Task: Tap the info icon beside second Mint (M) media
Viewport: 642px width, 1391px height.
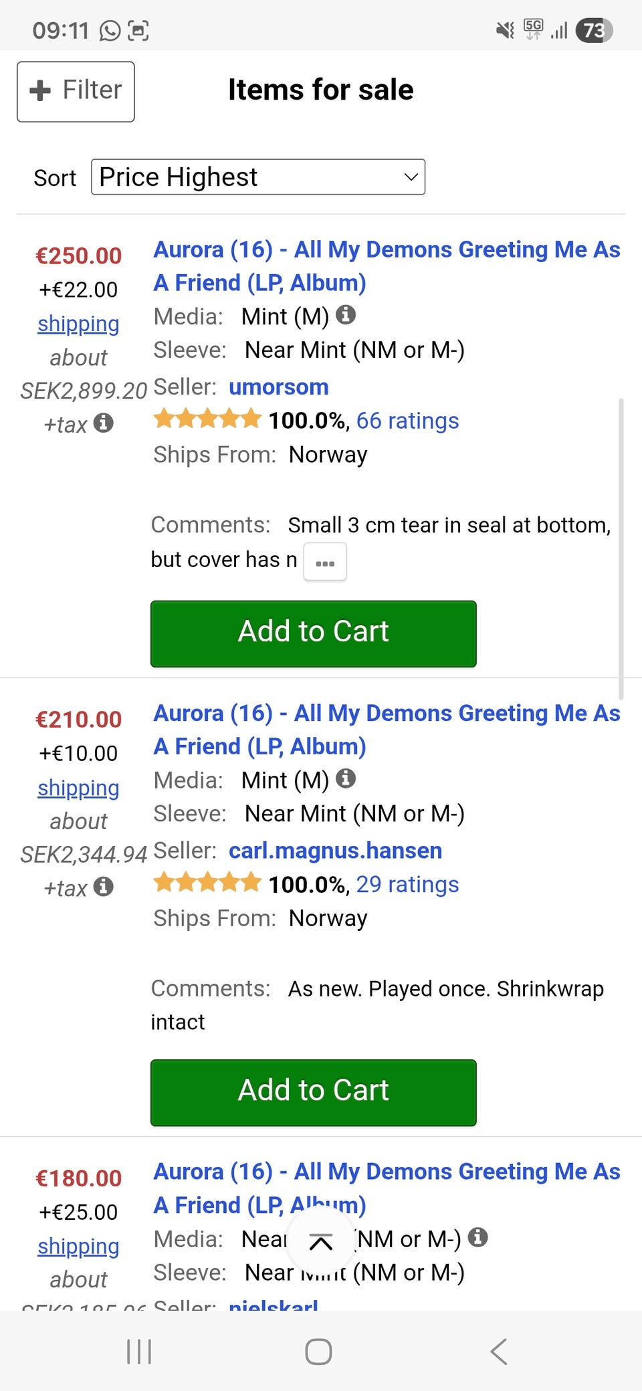Action: tap(345, 778)
